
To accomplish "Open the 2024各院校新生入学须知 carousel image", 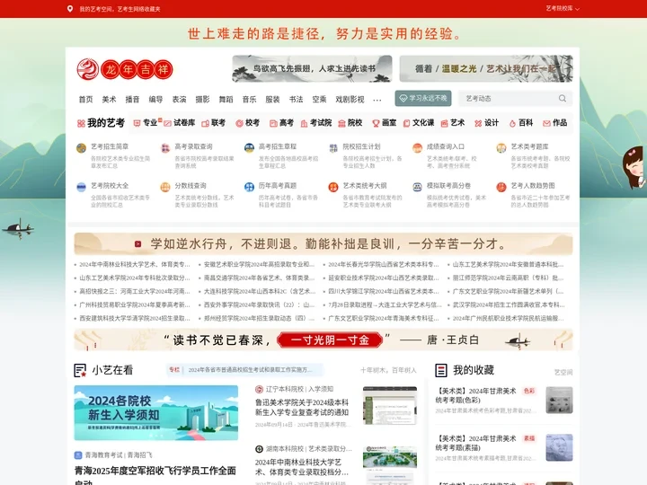I will pyautogui.click(x=156, y=413).
